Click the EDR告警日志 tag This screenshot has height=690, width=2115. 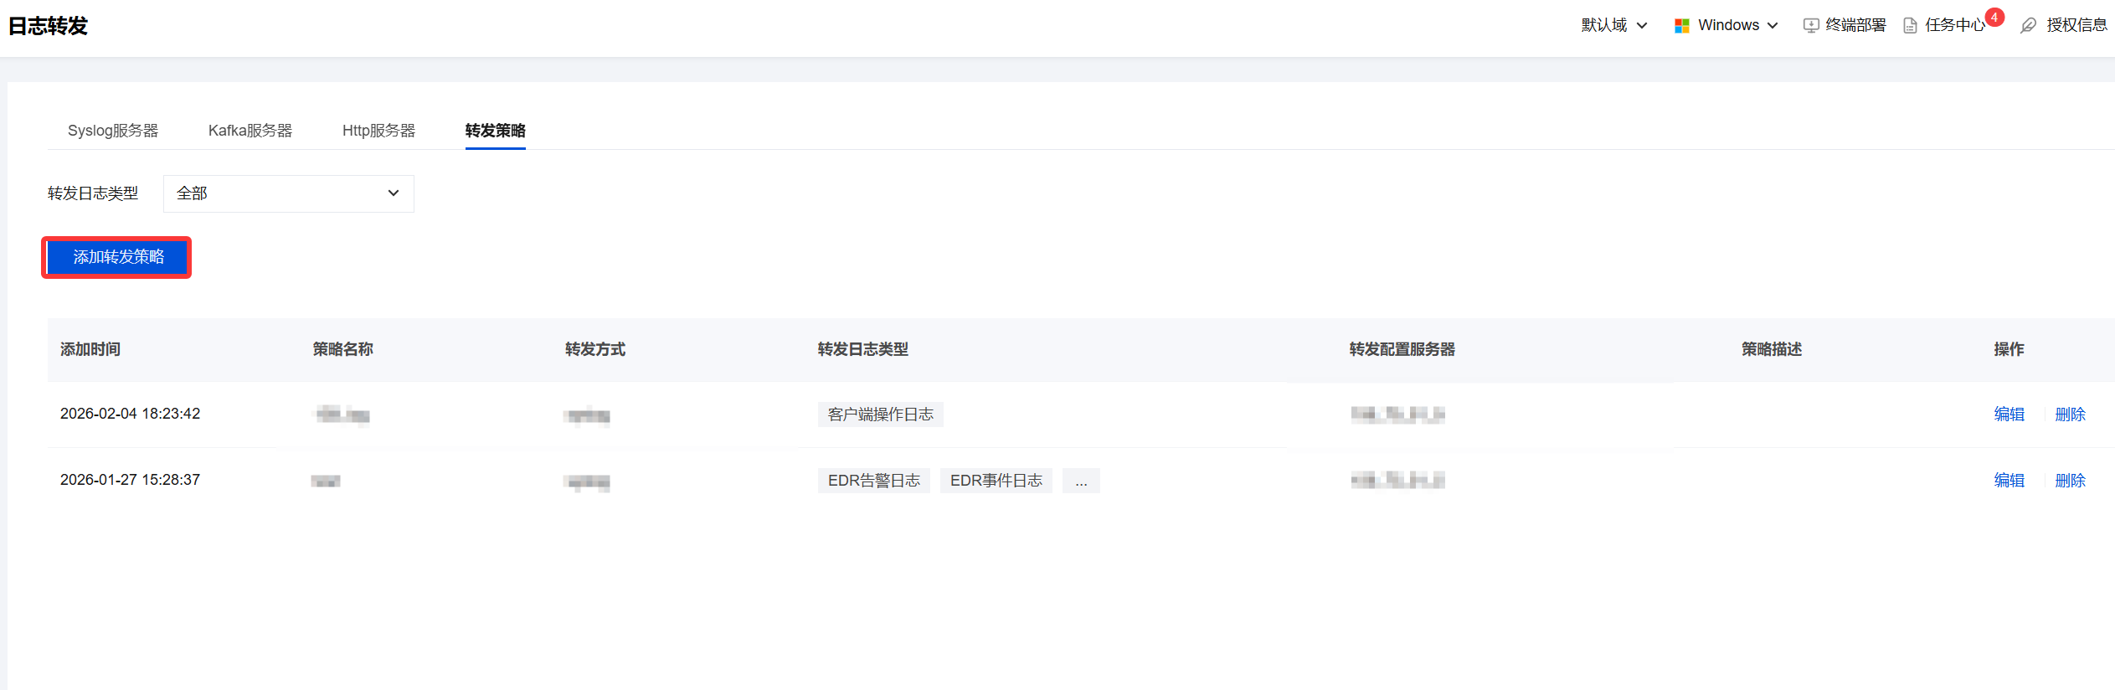pyautogui.click(x=873, y=481)
